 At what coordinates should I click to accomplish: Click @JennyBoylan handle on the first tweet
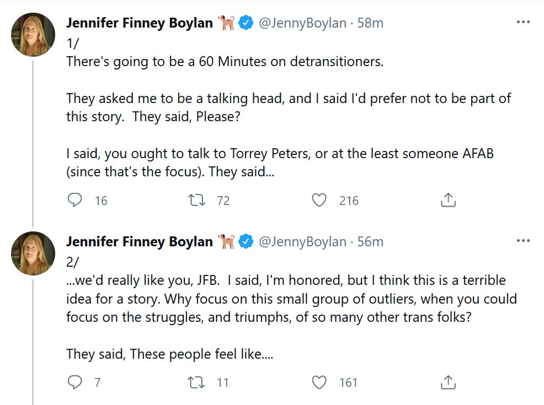[302, 23]
